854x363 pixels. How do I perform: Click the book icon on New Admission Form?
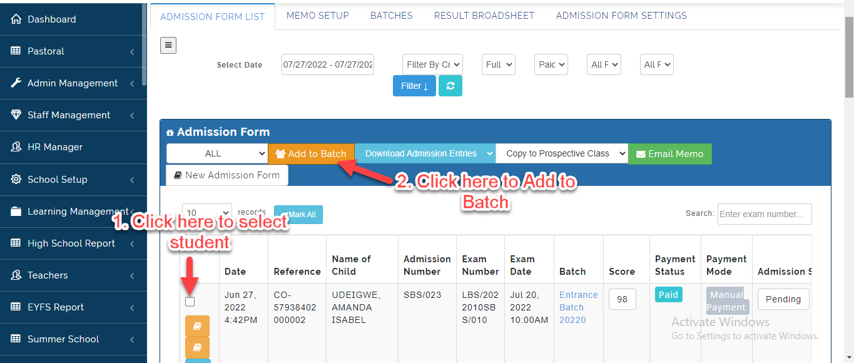pyautogui.click(x=178, y=175)
